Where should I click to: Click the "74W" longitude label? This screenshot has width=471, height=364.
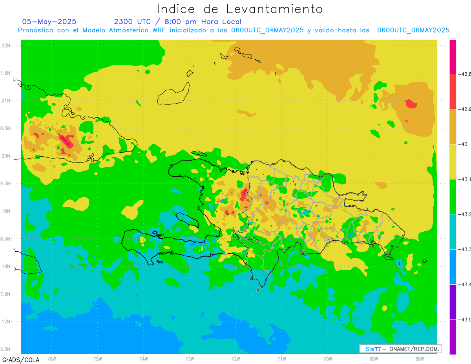tap(143, 359)
